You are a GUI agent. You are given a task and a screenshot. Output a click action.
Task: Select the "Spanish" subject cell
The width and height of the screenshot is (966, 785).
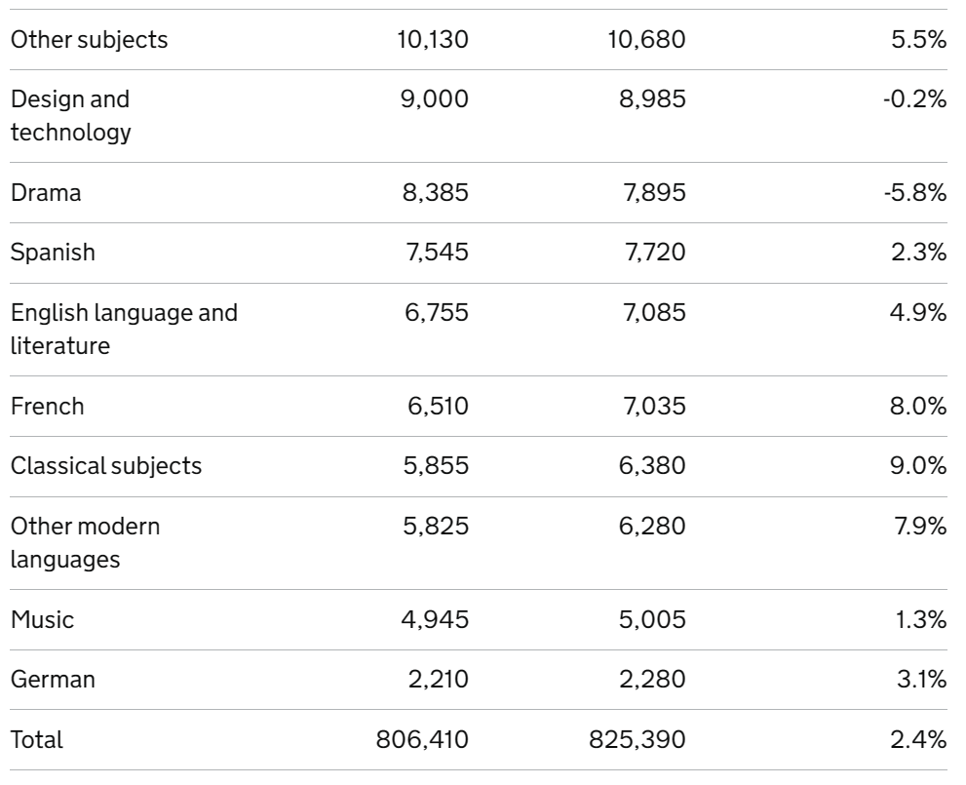pyautogui.click(x=53, y=253)
